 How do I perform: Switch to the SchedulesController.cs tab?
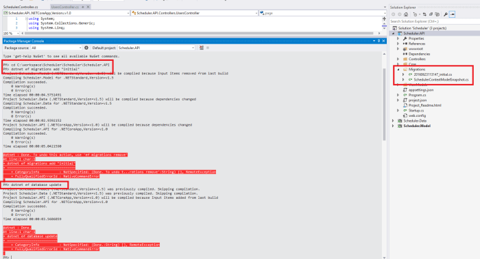(x=21, y=7)
